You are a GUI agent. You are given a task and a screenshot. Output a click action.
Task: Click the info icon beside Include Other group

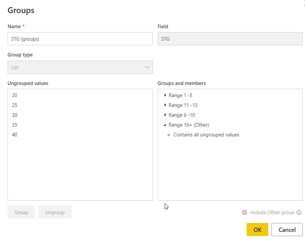coord(299,213)
